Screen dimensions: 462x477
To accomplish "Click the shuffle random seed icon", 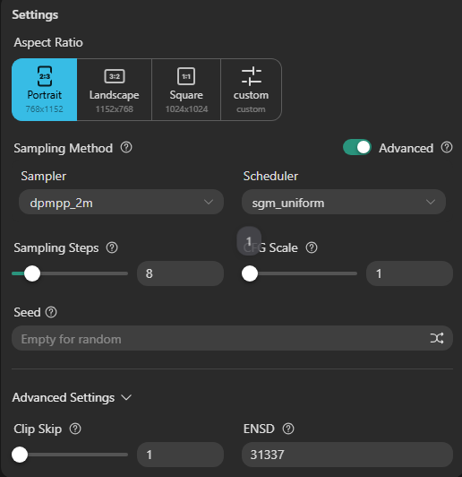I will pos(437,338).
